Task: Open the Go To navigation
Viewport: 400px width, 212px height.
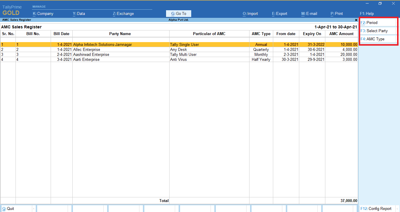Action: pos(178,13)
